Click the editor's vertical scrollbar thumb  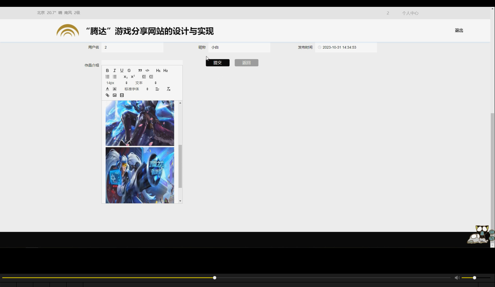point(180,167)
